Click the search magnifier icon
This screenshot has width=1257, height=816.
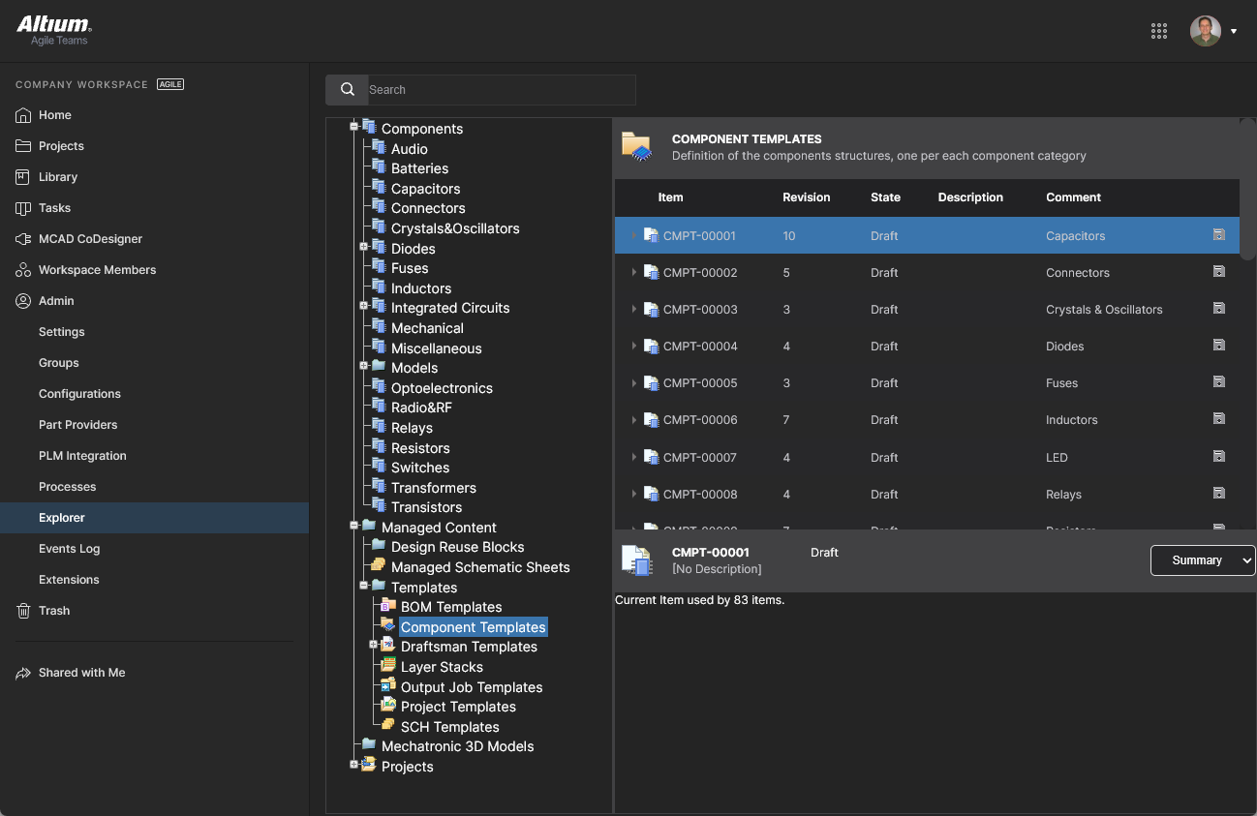coord(347,89)
